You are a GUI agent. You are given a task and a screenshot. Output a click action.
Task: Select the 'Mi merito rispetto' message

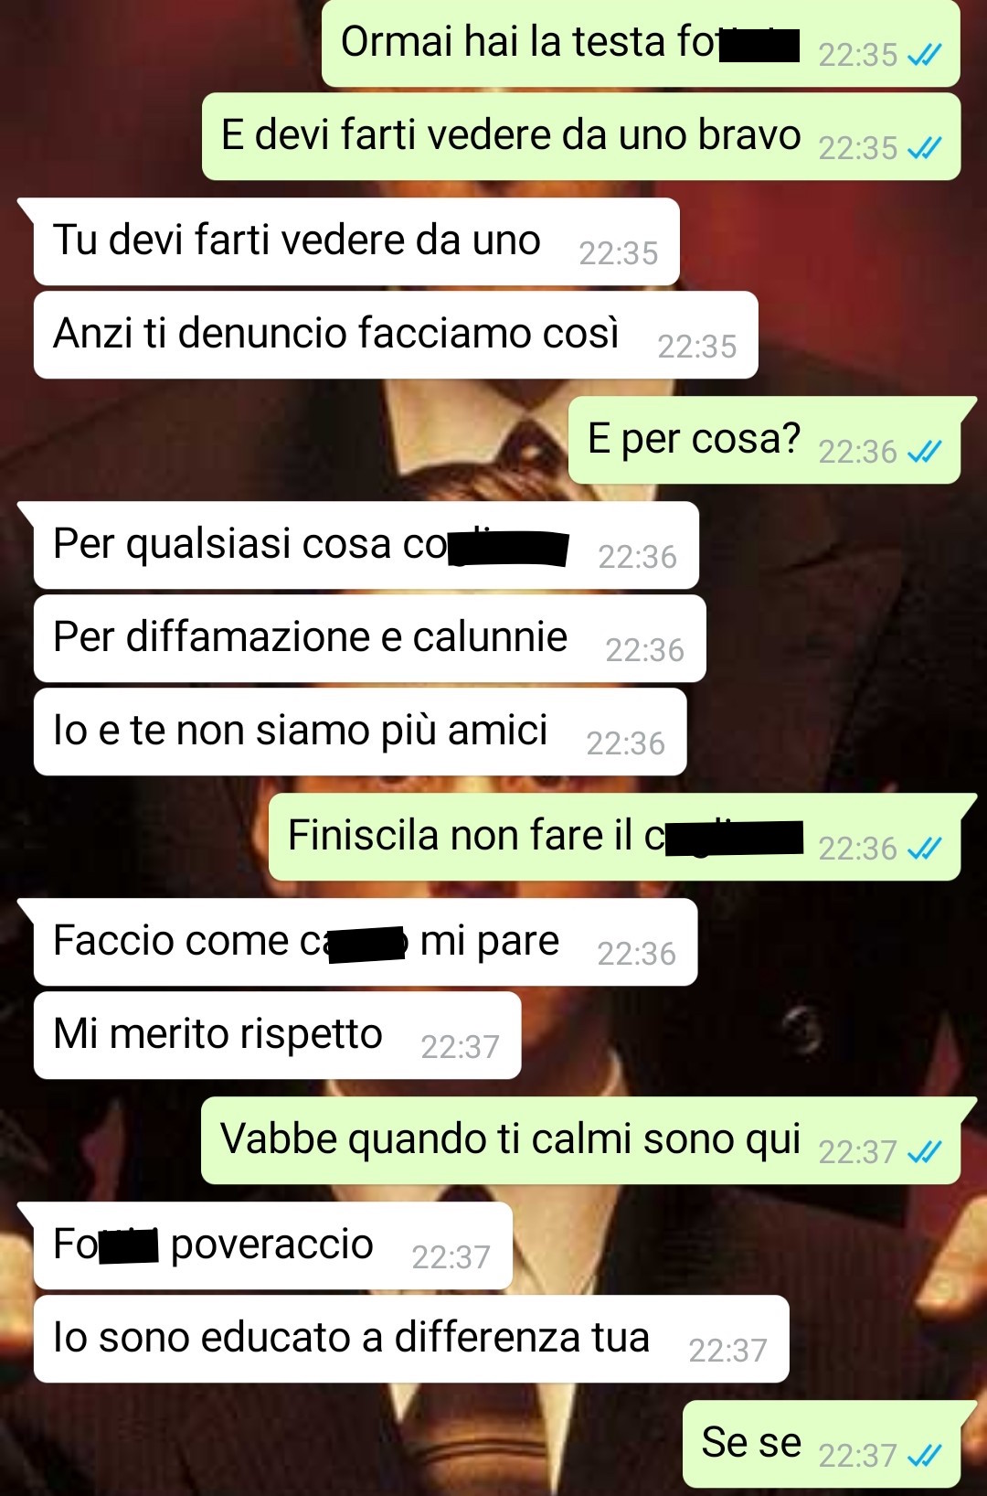click(277, 1035)
